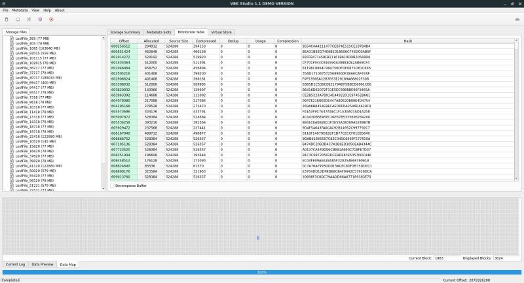Click the monitor screen toolbar icon
Screen dimensions: 524x283
click(18, 20)
